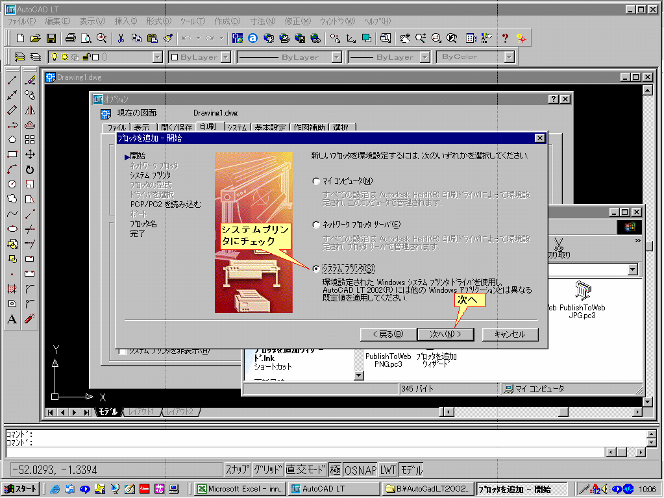Open the color ByLayer dropdown
This screenshot has height=498, width=664.
226,57
